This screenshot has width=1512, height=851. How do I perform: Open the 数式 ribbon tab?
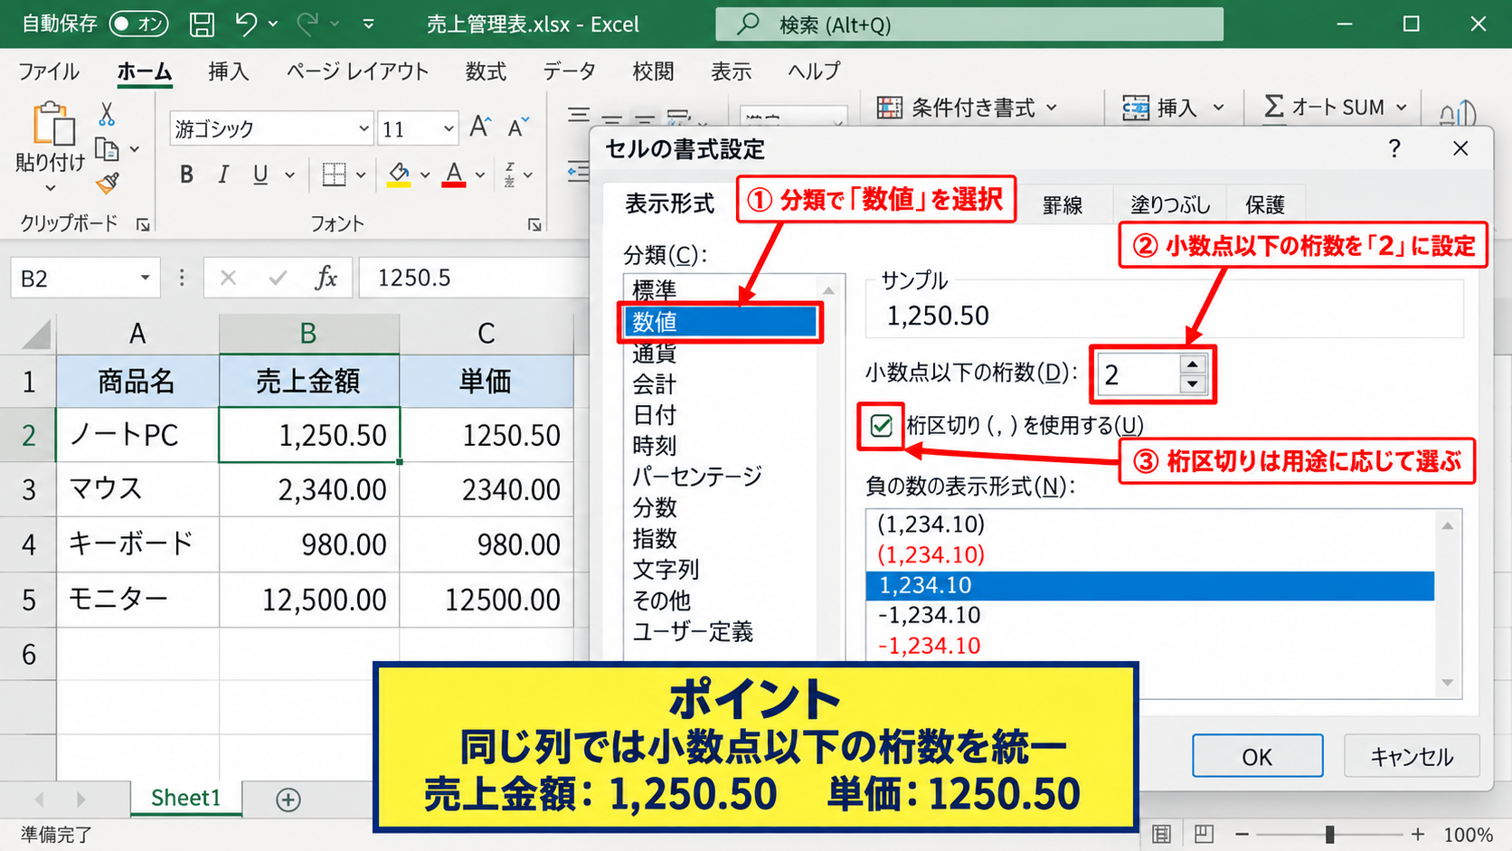(486, 71)
